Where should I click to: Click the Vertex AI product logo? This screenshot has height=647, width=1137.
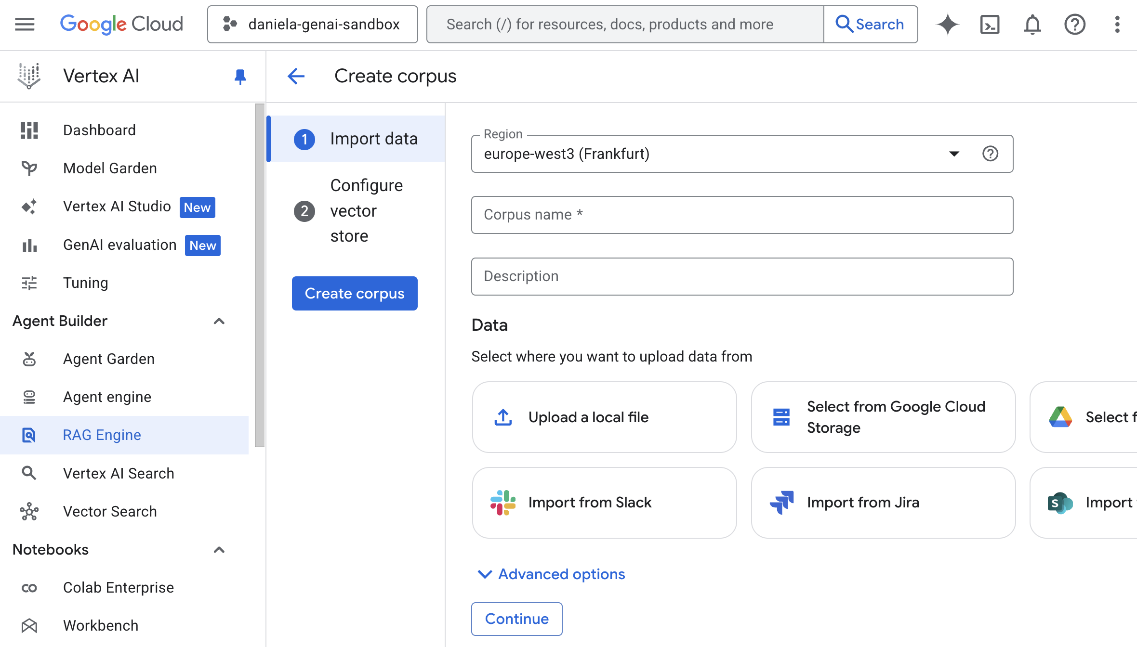(29, 76)
